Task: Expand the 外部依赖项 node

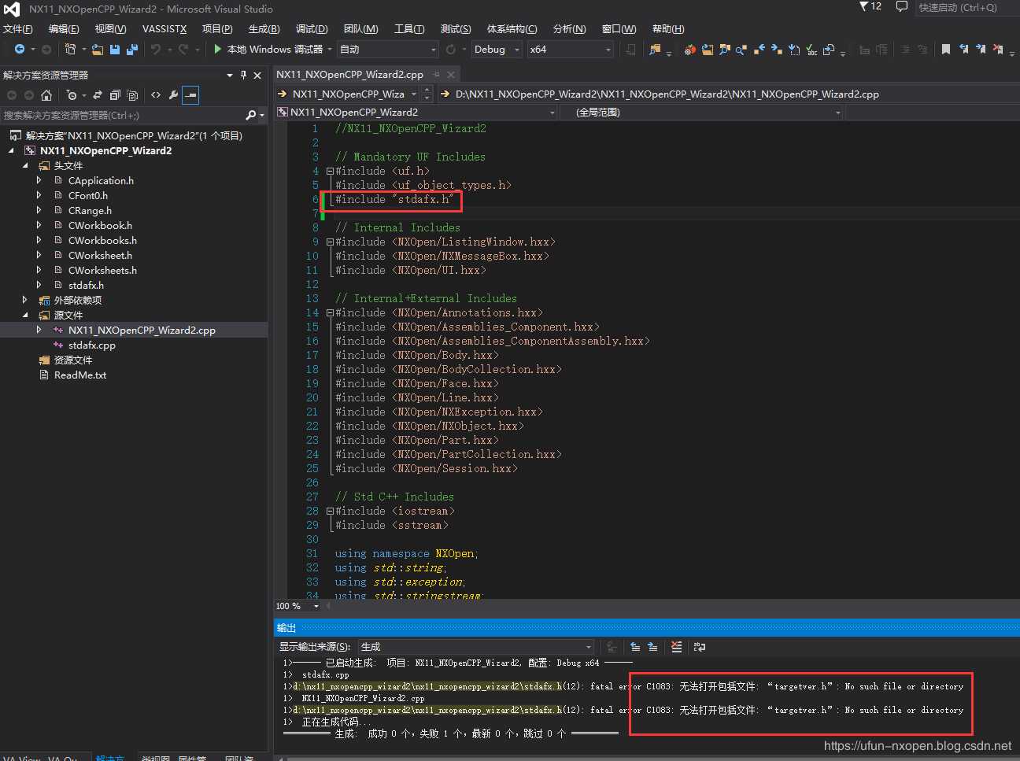Action: pyautogui.click(x=25, y=300)
